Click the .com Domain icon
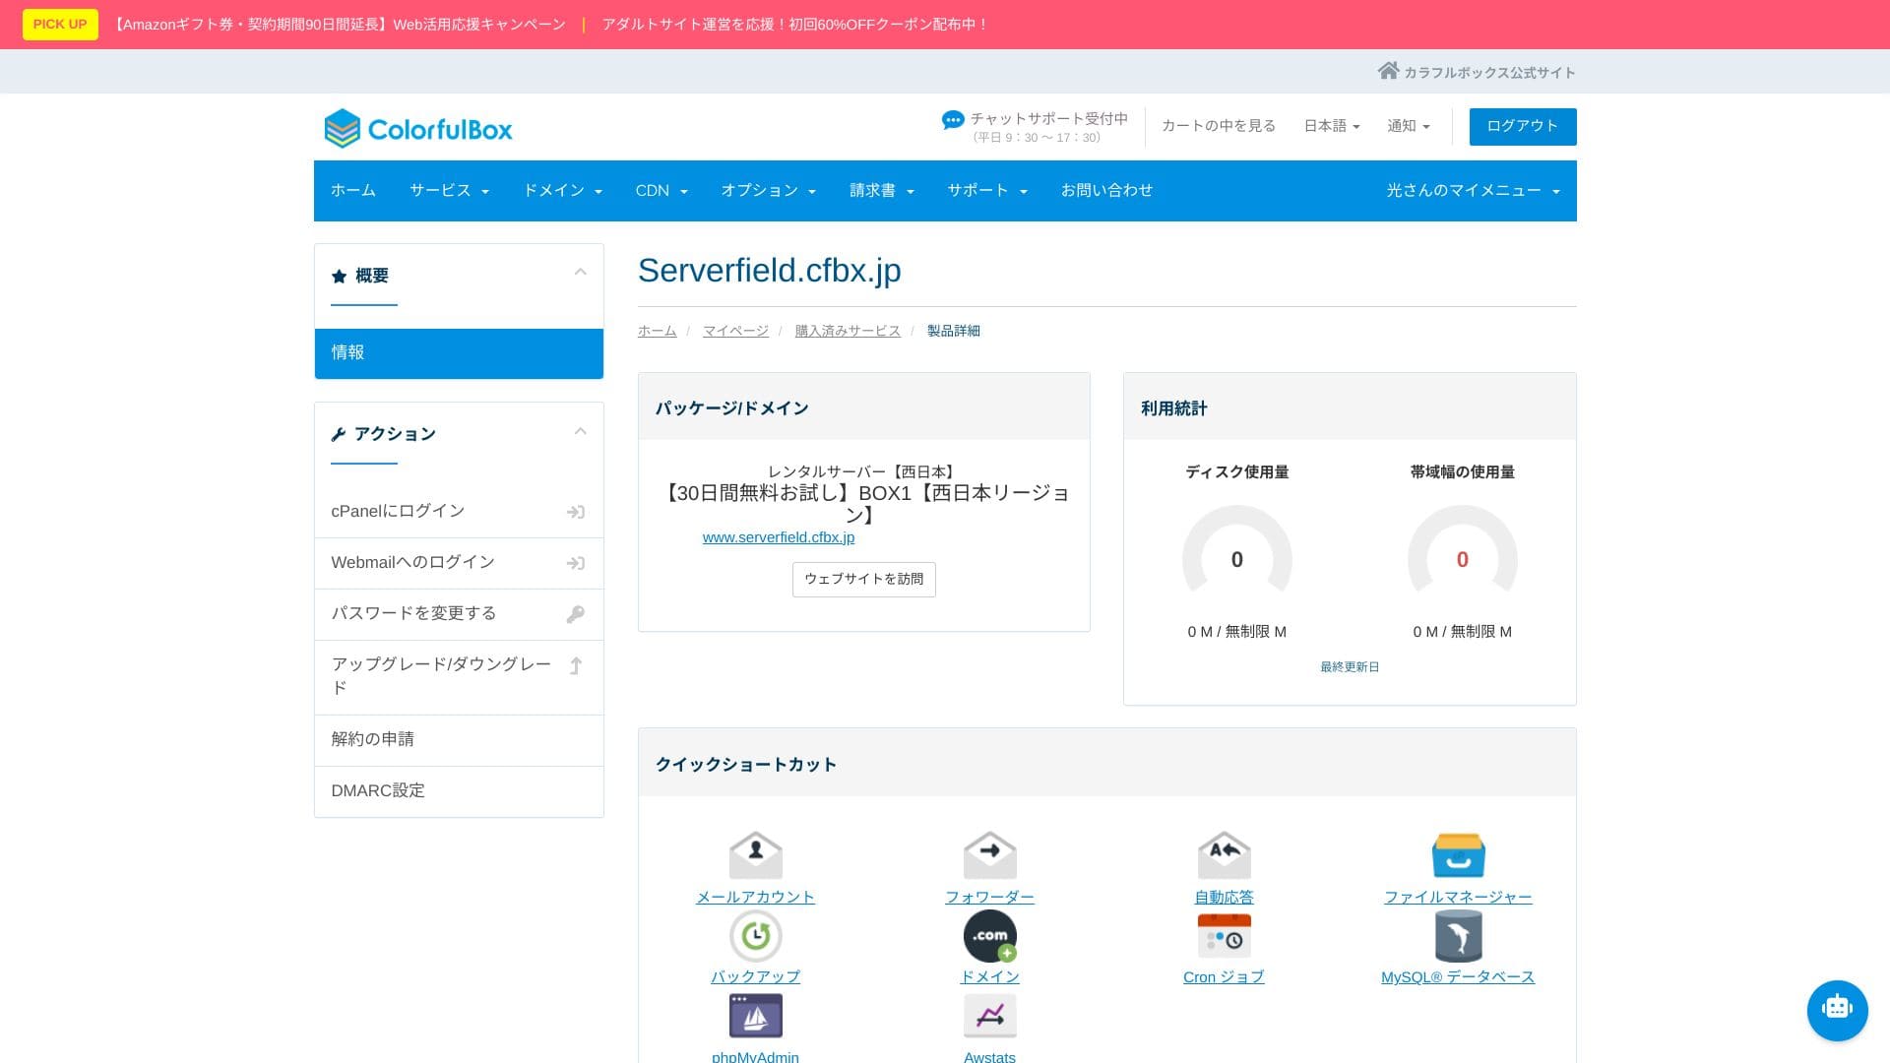This screenshot has width=1890, height=1063. [989, 935]
